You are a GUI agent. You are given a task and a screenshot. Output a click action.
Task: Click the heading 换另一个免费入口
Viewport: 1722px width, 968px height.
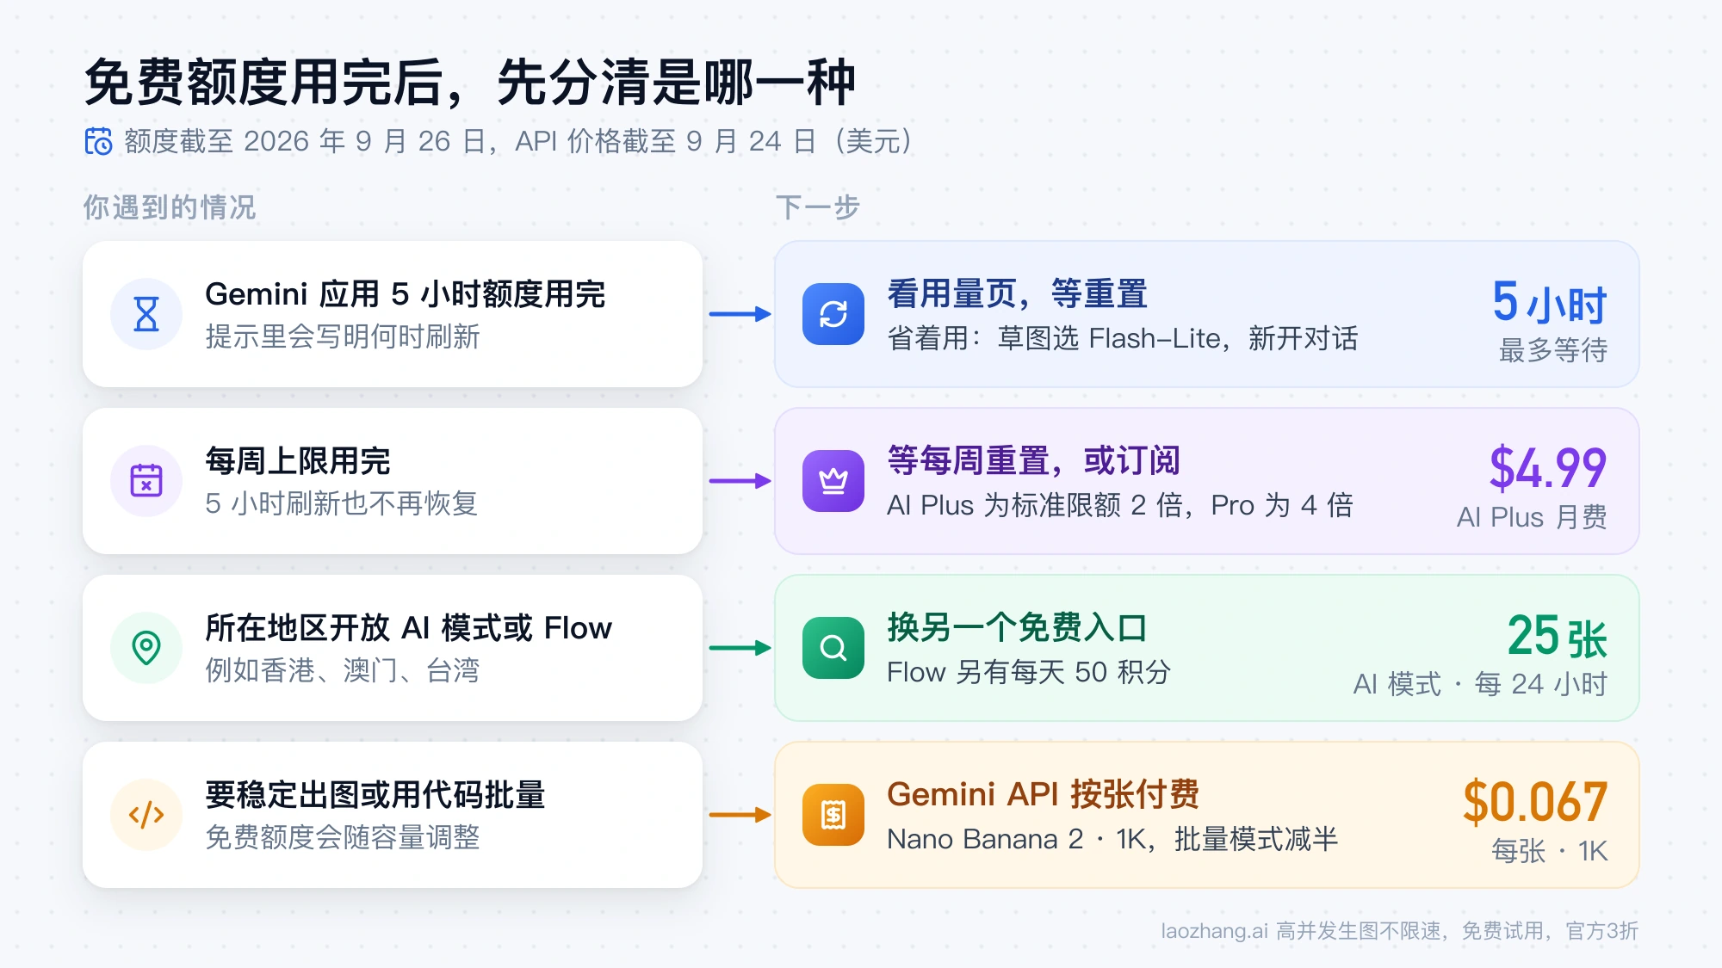pyautogui.click(x=1018, y=628)
